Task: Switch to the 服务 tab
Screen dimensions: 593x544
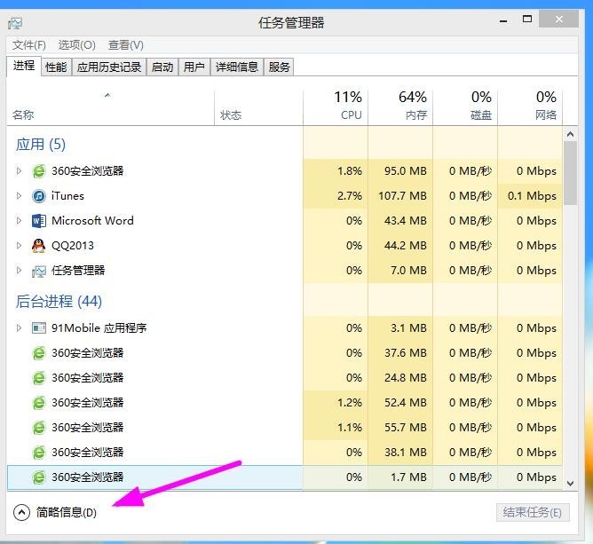Action: click(x=279, y=67)
